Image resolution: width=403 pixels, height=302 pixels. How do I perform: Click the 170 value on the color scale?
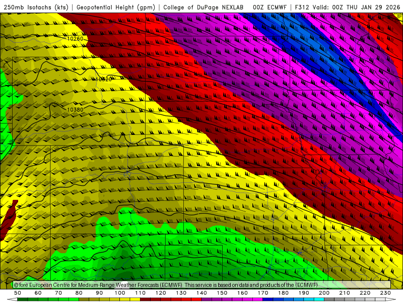[263, 293]
